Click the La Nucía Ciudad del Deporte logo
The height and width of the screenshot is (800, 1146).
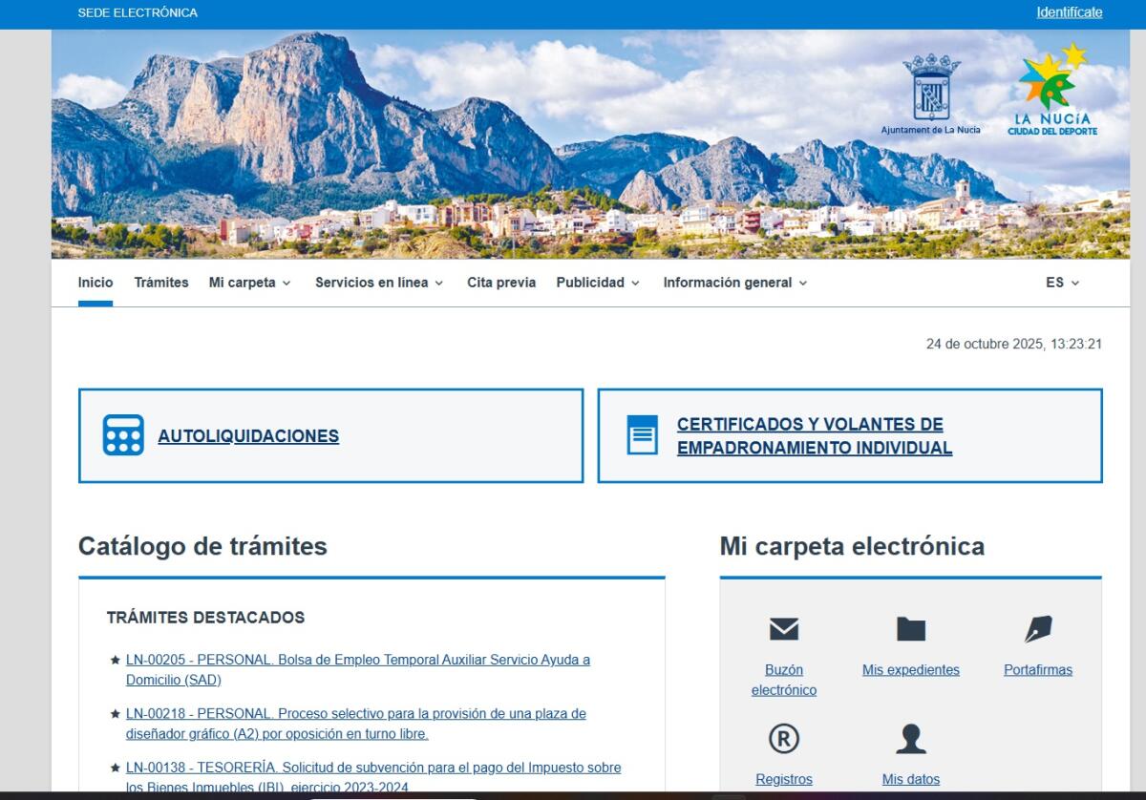pyautogui.click(x=1053, y=91)
